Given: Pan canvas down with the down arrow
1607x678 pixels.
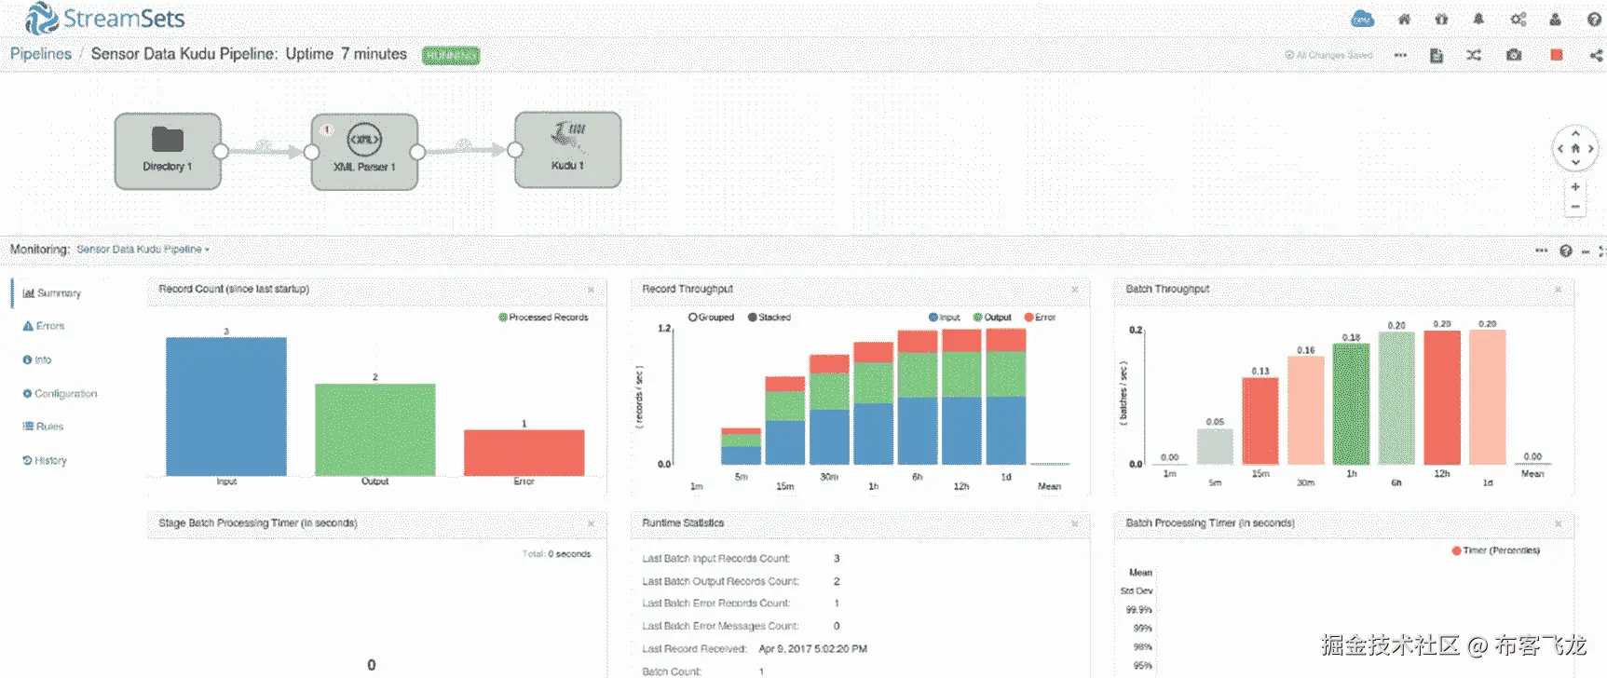Looking at the screenshot, I should [x=1575, y=162].
